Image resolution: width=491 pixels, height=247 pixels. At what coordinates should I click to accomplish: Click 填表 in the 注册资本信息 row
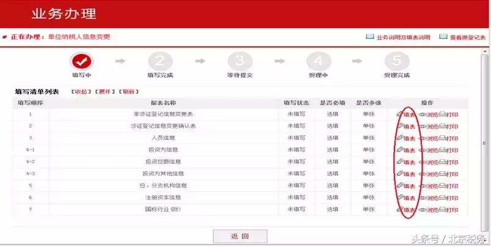click(406, 198)
